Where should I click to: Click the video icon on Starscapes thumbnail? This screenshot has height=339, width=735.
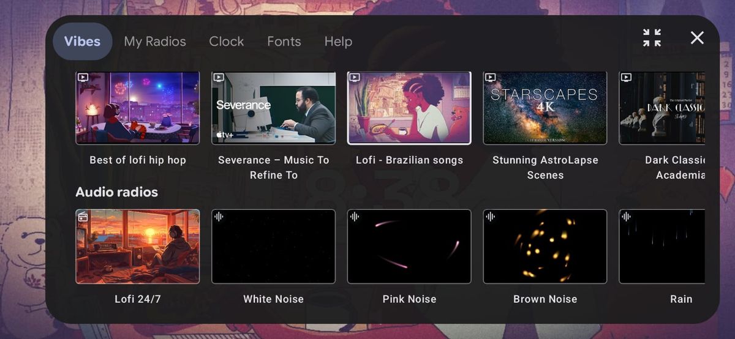point(490,78)
